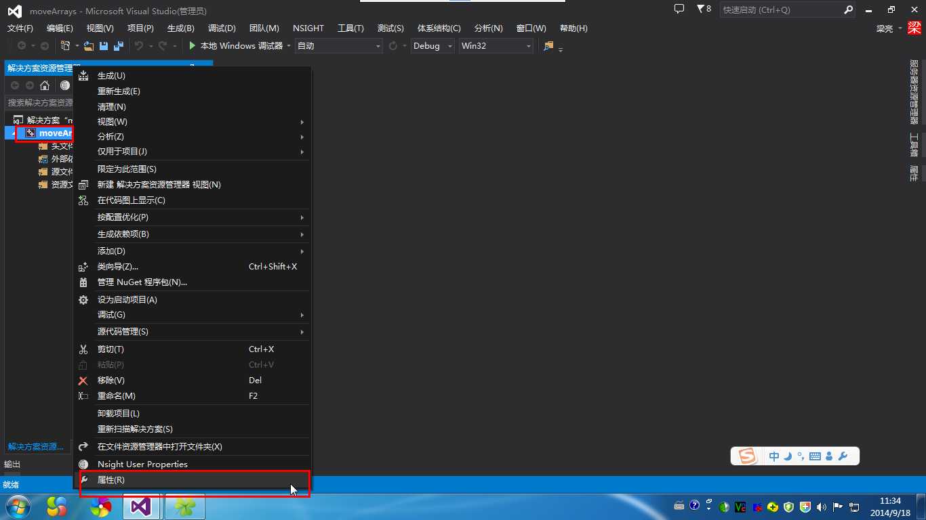
Task: Open the Win32 platform dropdown
Action: click(x=496, y=45)
